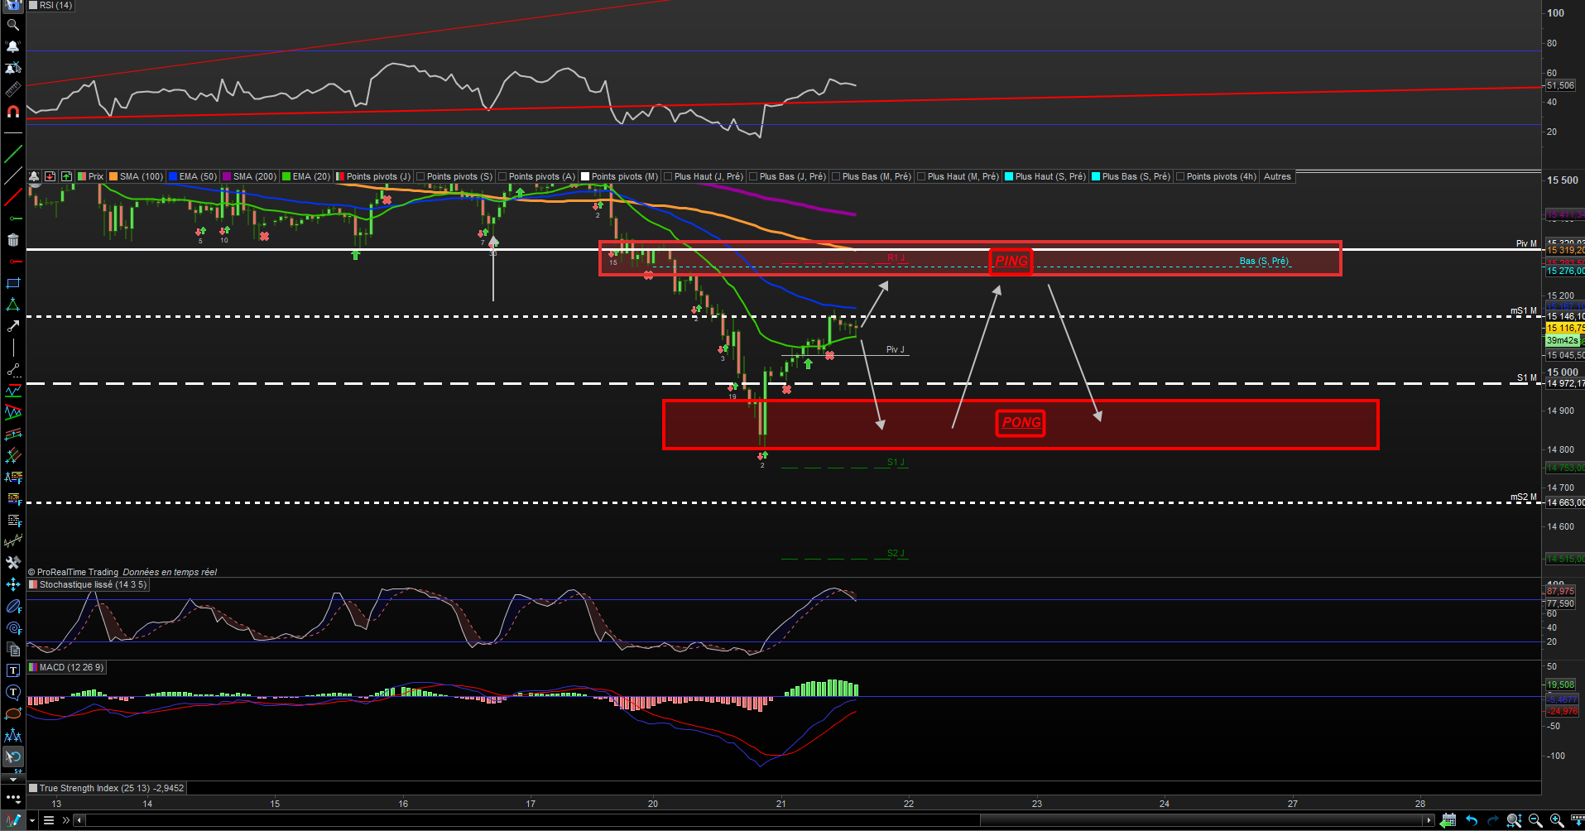This screenshot has height=831, width=1585.
Task: Click the blue undo arrow
Action: 1471,820
